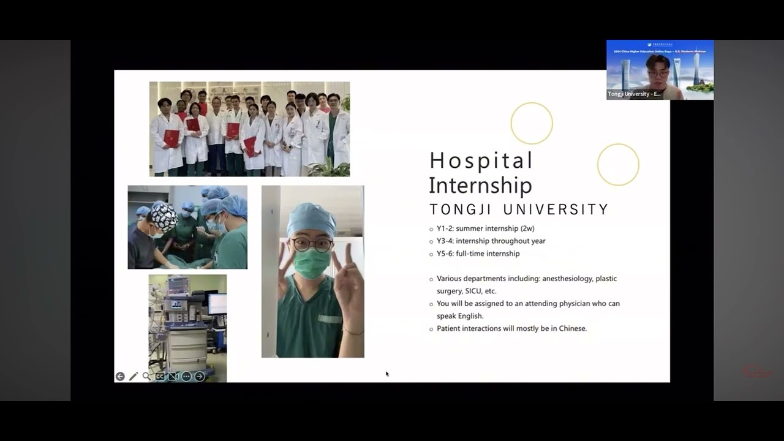Viewport: 784px width, 441px height.
Task: Open more slideshow options menu
Action: [186, 377]
